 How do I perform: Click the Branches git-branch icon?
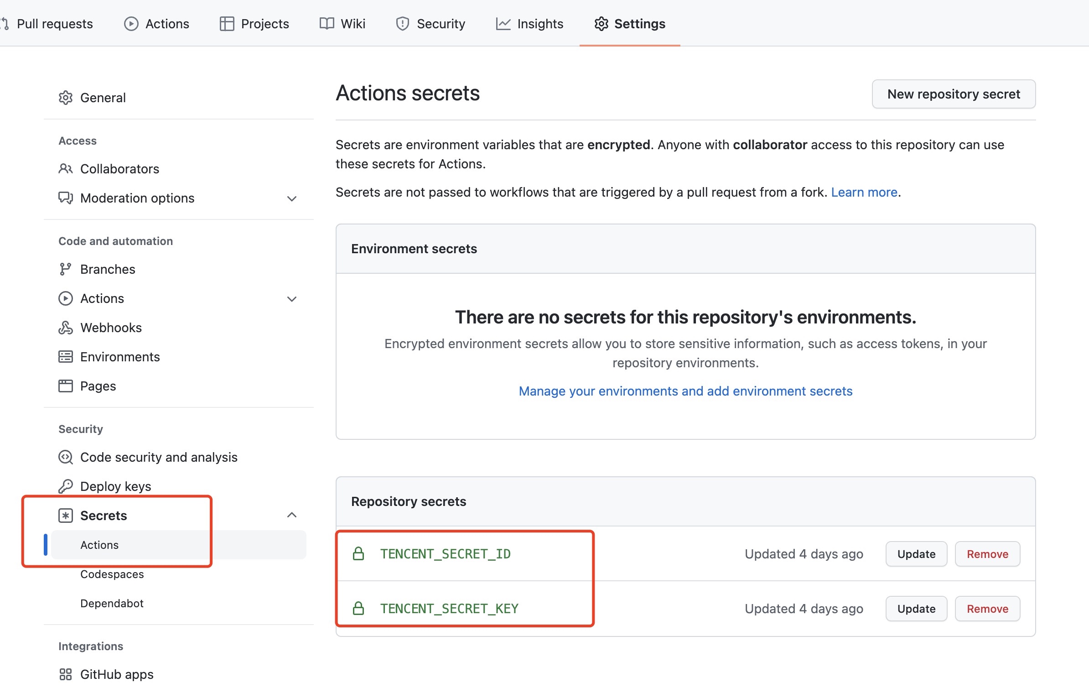click(66, 269)
